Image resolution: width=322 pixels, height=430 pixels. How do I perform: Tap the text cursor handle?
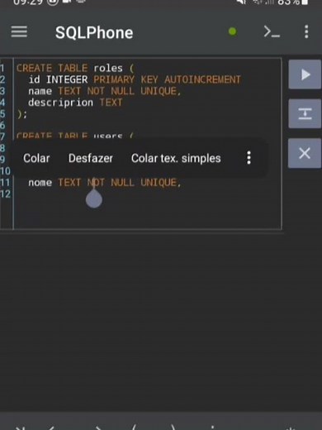coord(94,198)
